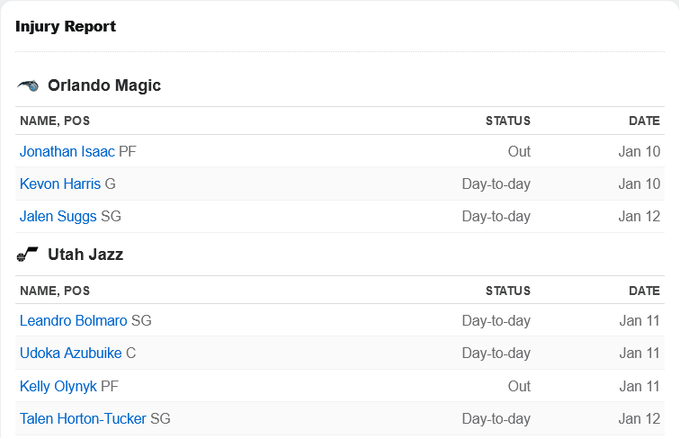Select the Jalen Suggs link

(x=58, y=216)
